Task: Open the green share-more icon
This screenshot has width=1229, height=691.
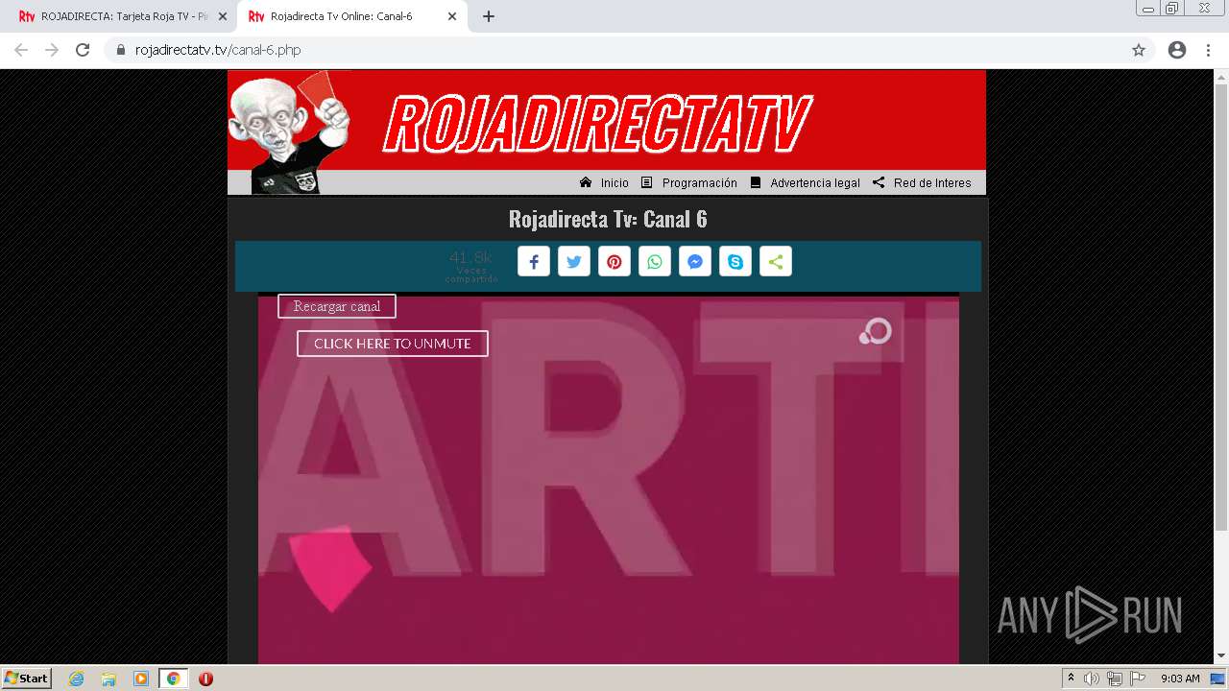Action: click(x=776, y=262)
